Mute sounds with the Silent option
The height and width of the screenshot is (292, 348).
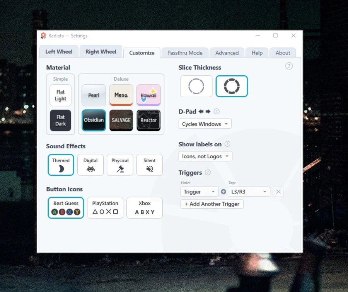(x=149, y=165)
